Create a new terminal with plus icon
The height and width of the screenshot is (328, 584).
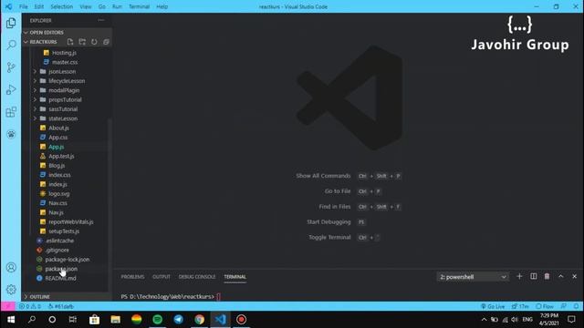click(519, 276)
